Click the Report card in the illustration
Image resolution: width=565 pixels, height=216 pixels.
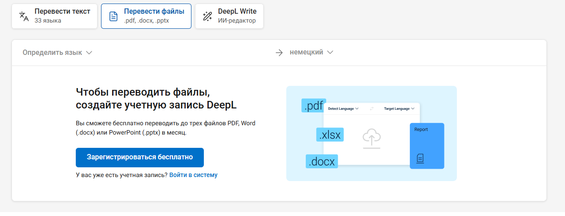[x=427, y=146]
